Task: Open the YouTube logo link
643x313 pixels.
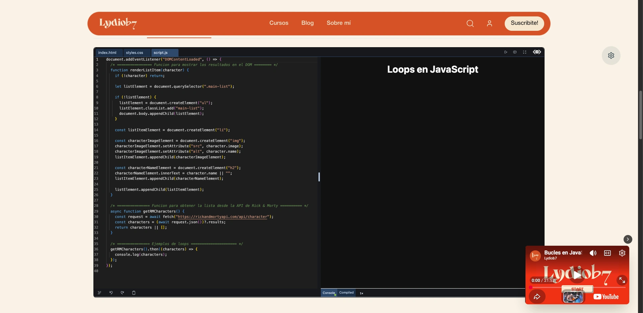Action: (x=606, y=297)
